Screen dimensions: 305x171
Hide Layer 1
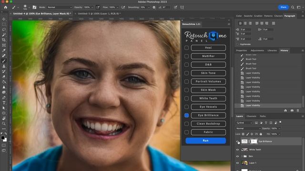237,163
